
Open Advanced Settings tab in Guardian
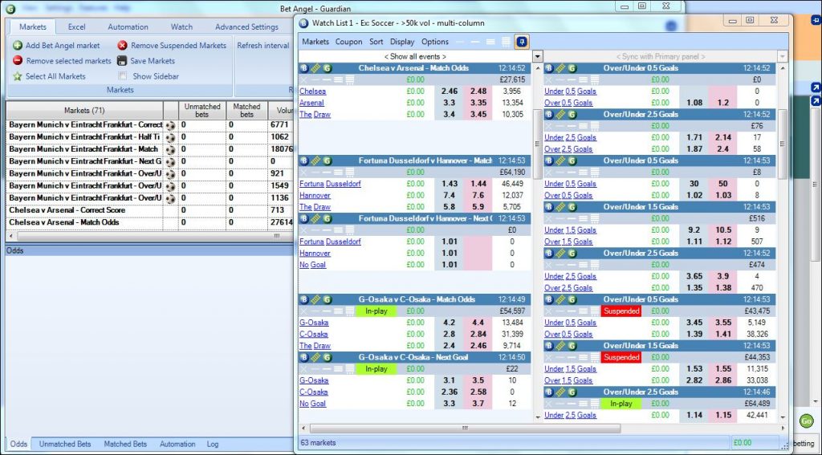tap(246, 26)
